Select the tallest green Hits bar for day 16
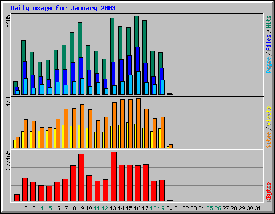275x214 pixels. pyautogui.click(x=136, y=31)
